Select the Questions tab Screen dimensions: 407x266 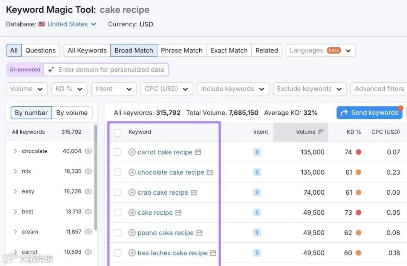(x=40, y=51)
